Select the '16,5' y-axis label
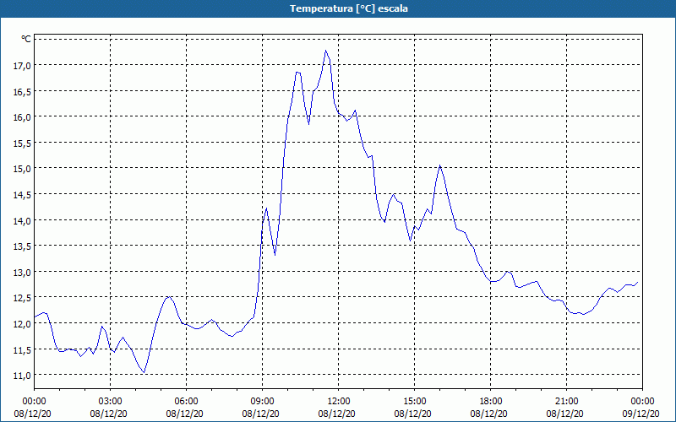Image resolution: width=676 pixels, height=422 pixels. (23, 92)
